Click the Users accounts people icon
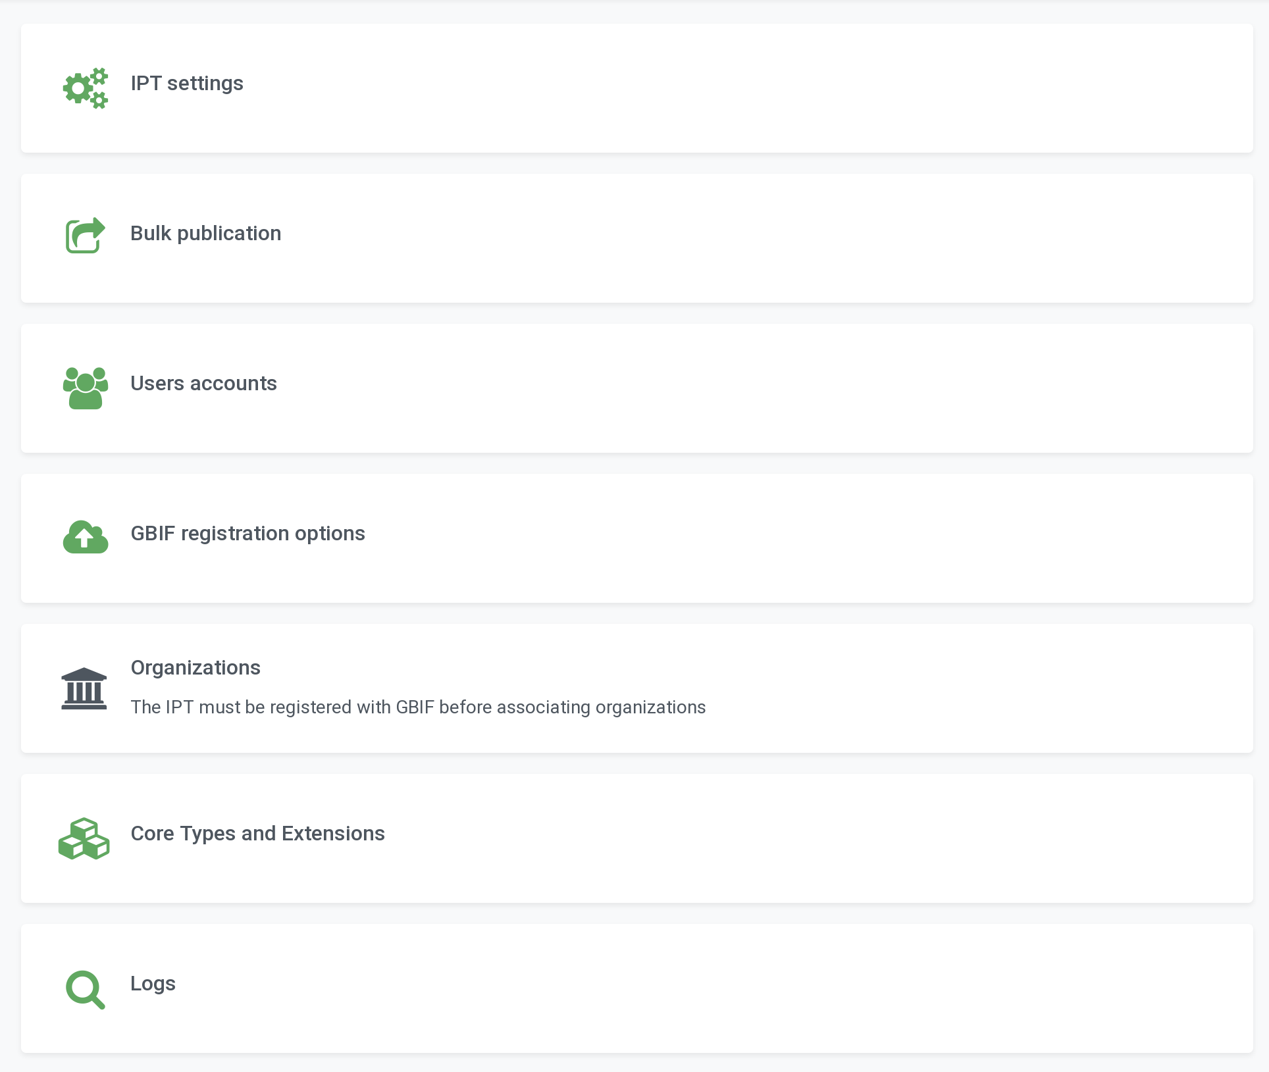 click(85, 388)
